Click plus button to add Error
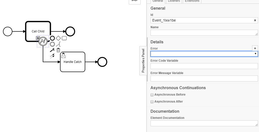The image size is (259, 132). [x=255, y=48]
